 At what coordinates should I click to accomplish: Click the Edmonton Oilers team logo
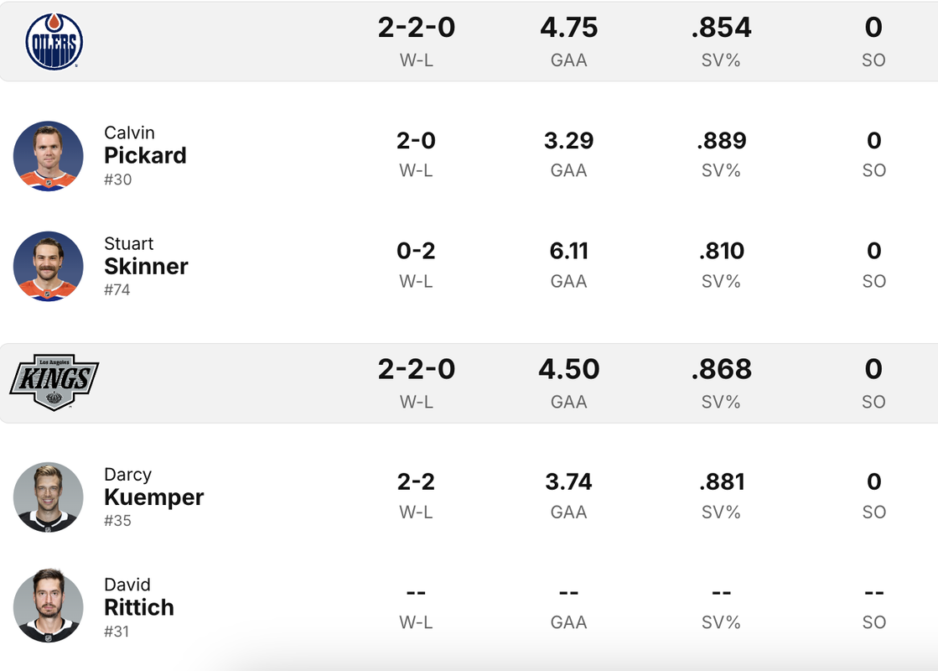pyautogui.click(x=54, y=41)
